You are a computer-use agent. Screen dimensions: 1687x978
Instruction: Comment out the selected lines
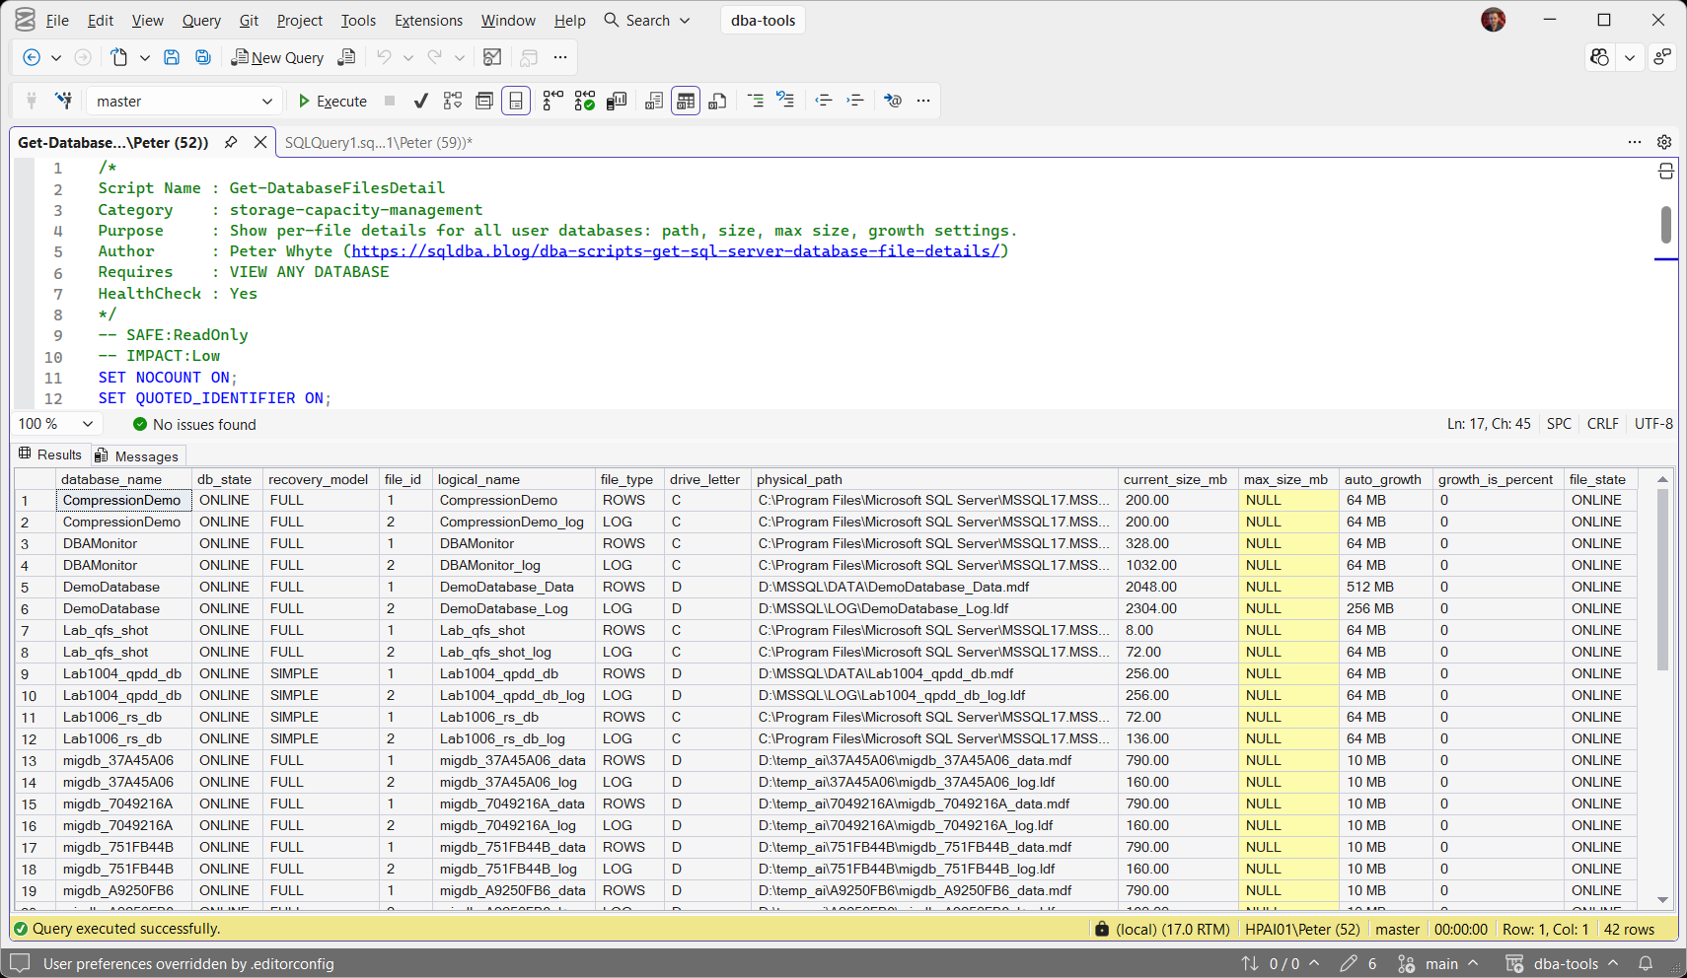(755, 101)
